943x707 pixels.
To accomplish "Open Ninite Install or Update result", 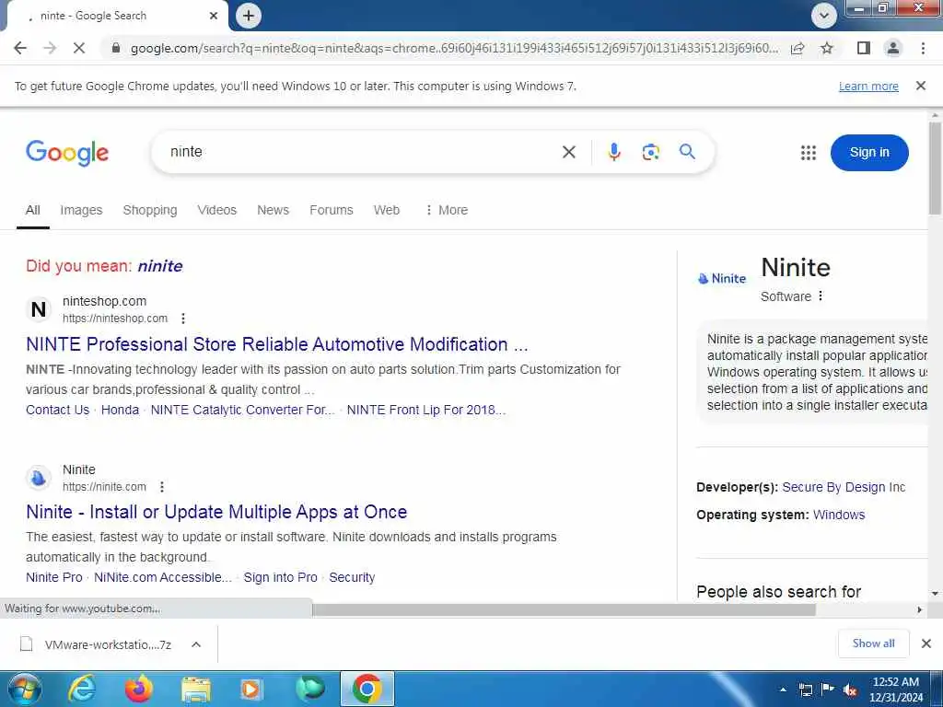I will pyautogui.click(x=216, y=512).
